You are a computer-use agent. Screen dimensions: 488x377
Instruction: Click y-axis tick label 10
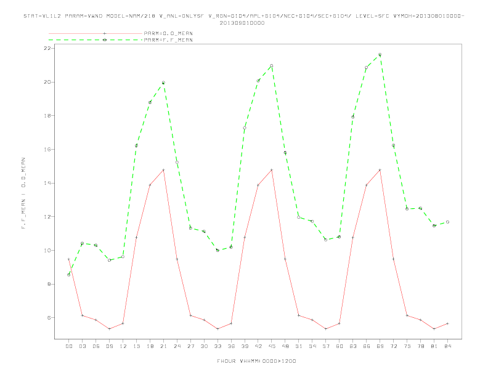click(x=47, y=250)
